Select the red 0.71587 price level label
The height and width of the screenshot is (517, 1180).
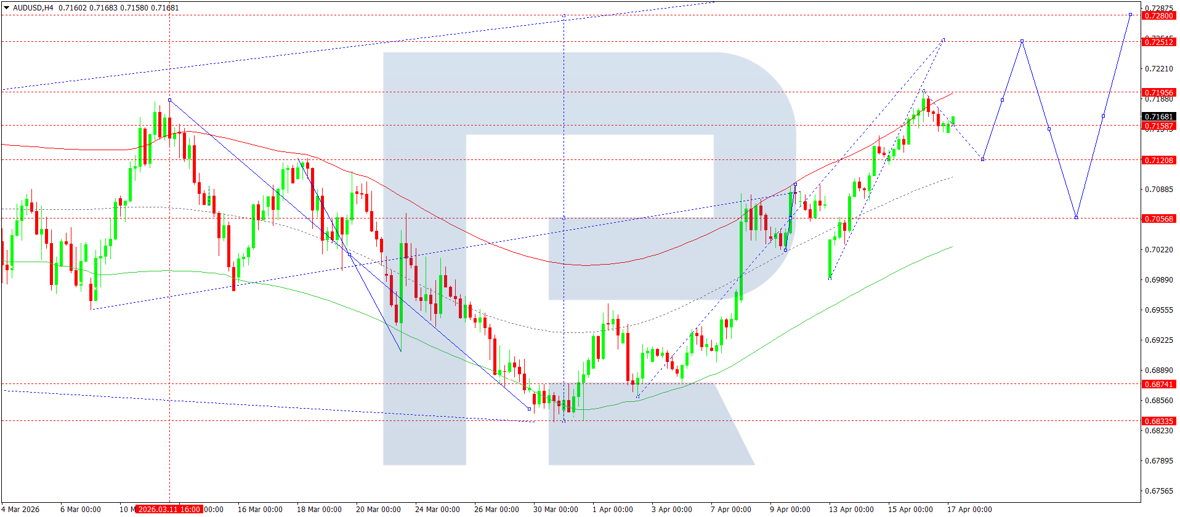pyautogui.click(x=1158, y=126)
